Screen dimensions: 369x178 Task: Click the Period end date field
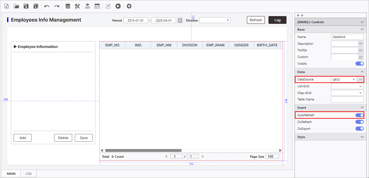tap(164, 21)
